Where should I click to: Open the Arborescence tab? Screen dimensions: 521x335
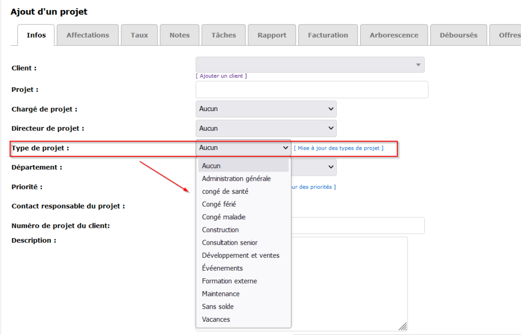click(394, 35)
